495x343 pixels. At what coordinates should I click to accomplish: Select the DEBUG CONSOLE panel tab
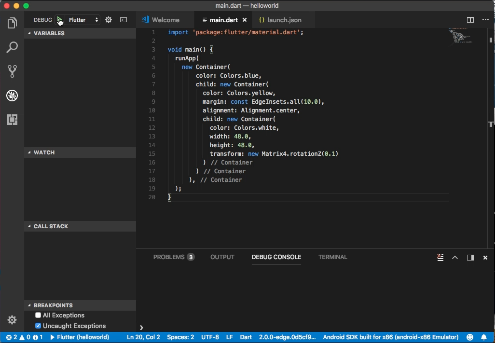(276, 257)
